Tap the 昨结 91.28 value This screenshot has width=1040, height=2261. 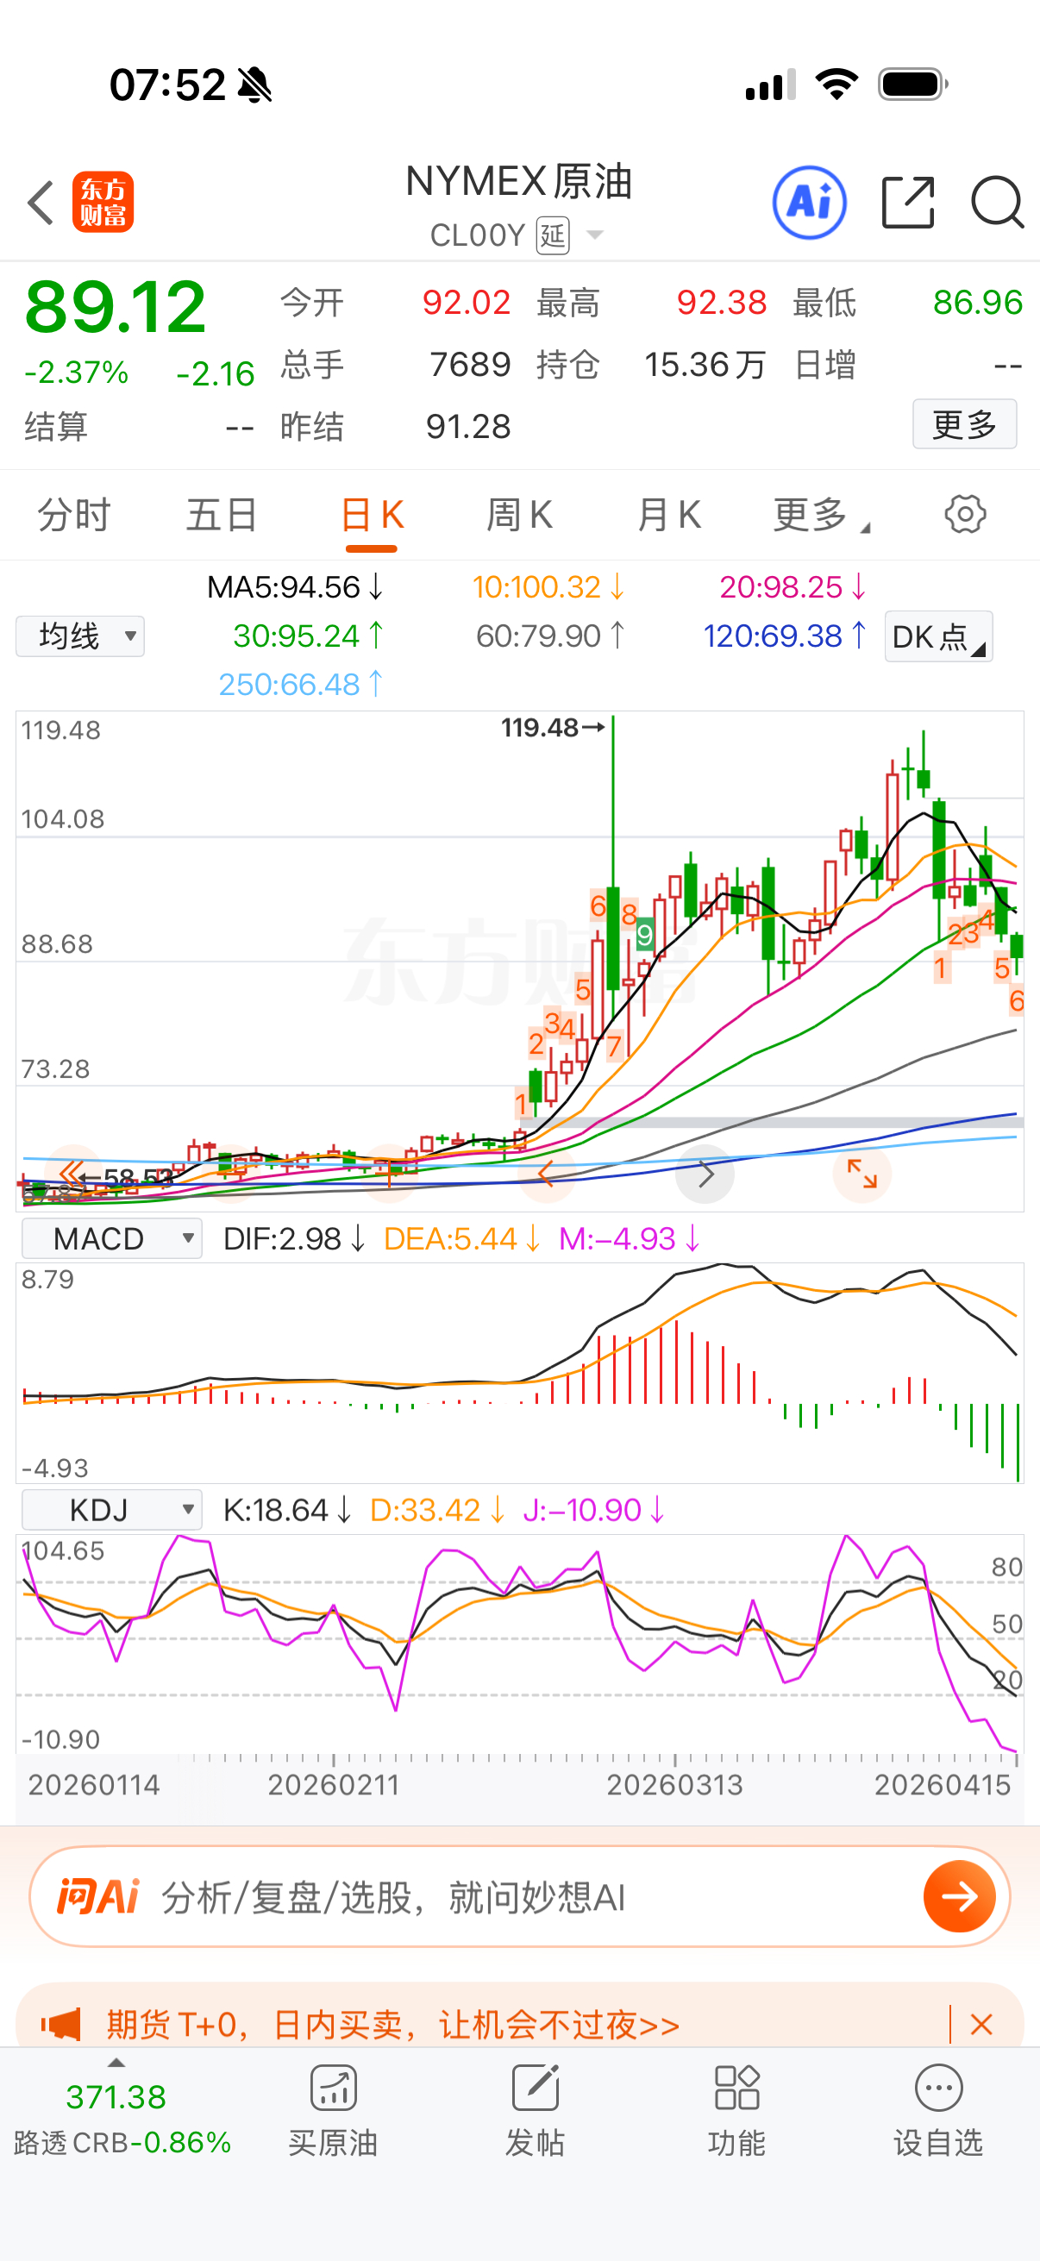tap(467, 427)
